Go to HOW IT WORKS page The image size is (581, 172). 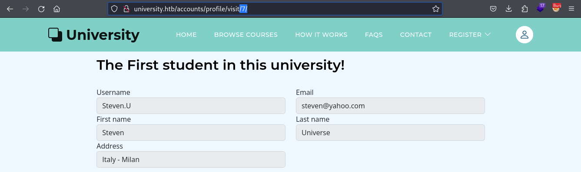321,35
